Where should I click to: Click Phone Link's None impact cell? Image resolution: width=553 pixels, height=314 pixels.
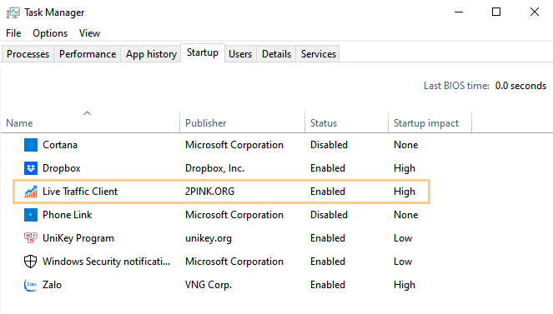point(405,215)
